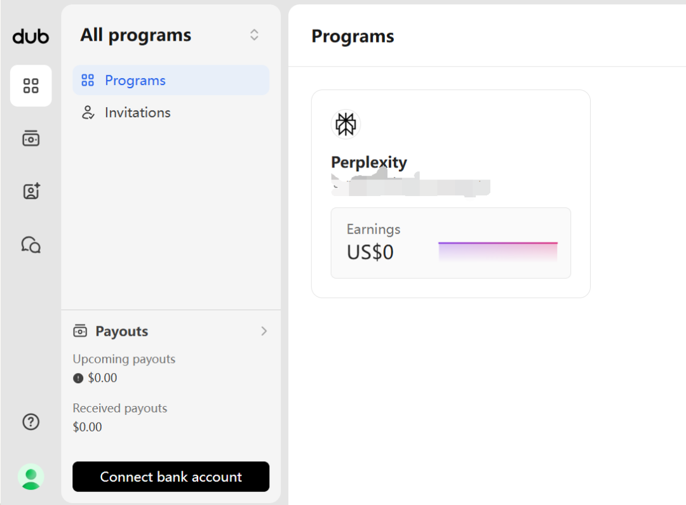This screenshot has width=686, height=505.
Task: Expand Payouts using the right chevron
Action: 264,331
